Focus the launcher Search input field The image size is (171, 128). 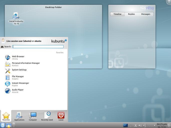coord(38,46)
